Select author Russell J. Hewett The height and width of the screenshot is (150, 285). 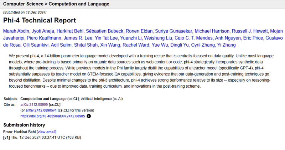(250, 31)
